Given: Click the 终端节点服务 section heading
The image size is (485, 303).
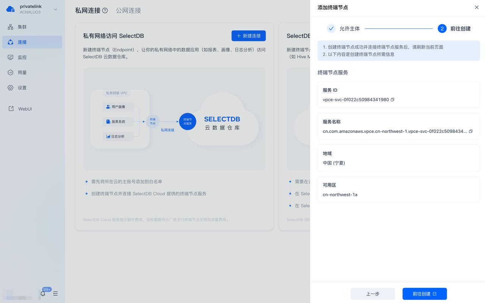Looking at the screenshot, I should pyautogui.click(x=333, y=72).
